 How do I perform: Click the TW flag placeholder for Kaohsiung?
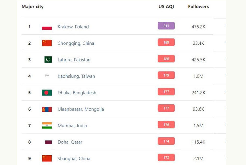(x=47, y=76)
